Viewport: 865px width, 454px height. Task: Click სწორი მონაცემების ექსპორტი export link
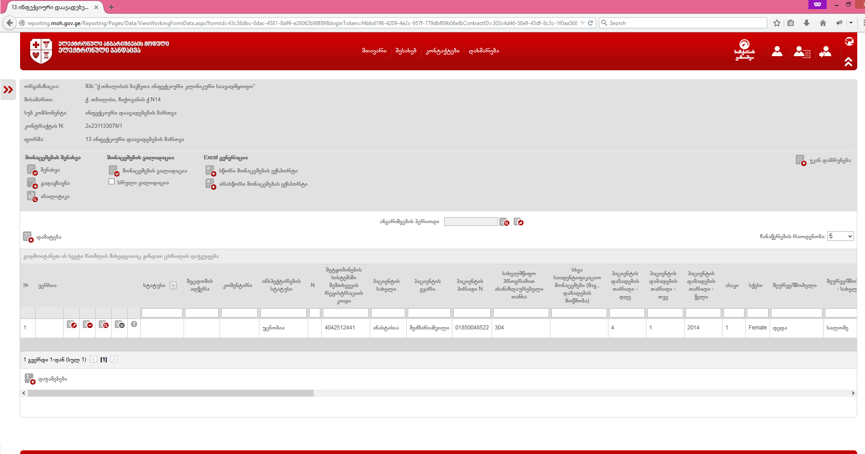point(258,171)
